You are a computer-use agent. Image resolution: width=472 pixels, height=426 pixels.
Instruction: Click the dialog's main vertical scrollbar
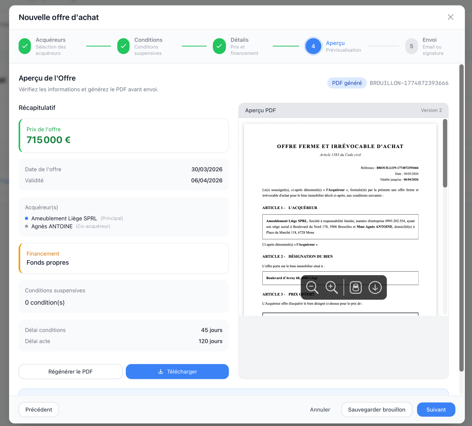tap(461, 218)
